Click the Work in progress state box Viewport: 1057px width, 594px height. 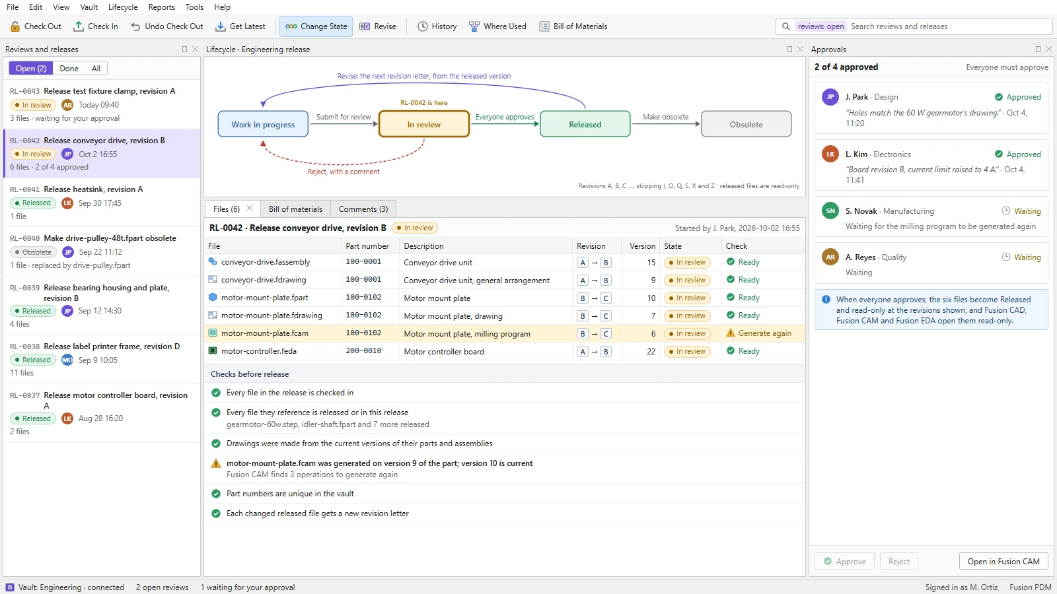tap(263, 124)
